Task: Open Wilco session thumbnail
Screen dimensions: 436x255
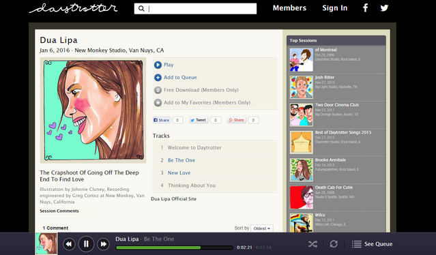Action: click(x=301, y=223)
